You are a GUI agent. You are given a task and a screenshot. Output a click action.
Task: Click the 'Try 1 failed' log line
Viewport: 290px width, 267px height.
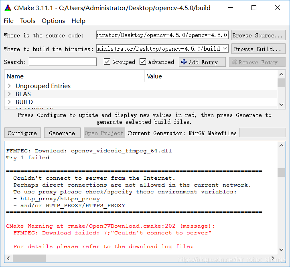pos(28,158)
